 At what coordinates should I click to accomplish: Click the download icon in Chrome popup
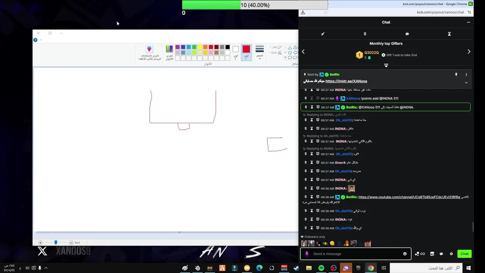point(303,12)
